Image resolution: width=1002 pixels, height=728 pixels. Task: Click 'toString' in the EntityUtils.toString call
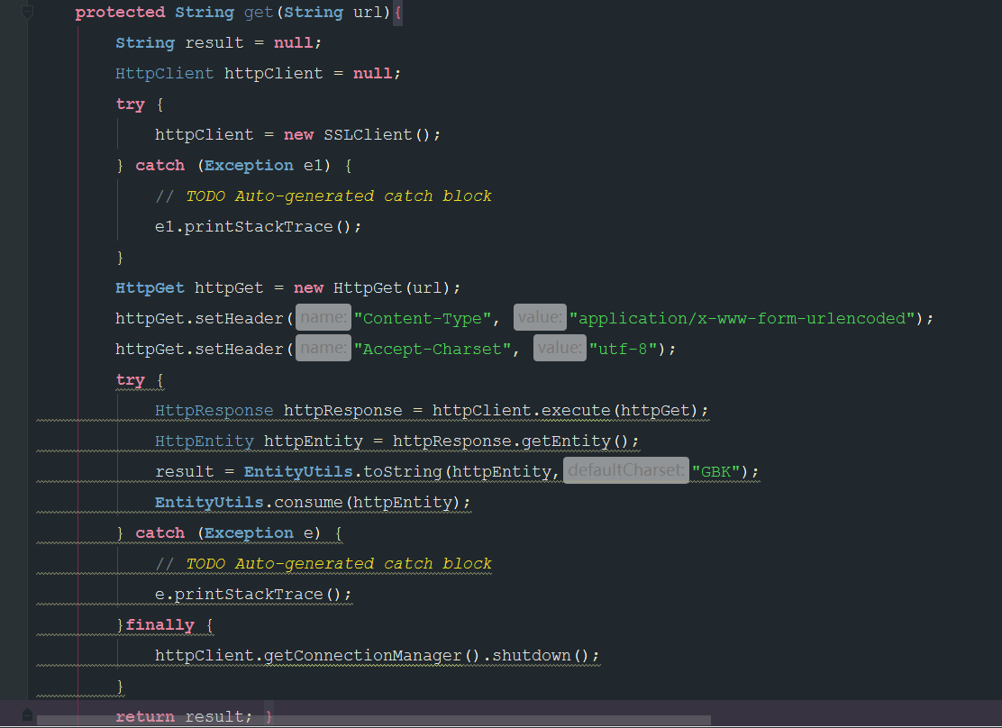[x=403, y=472]
